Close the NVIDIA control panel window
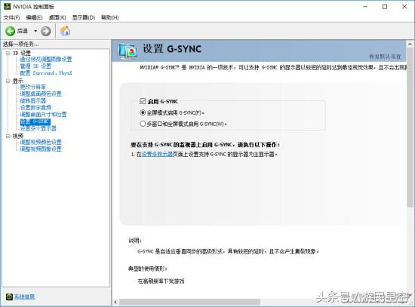This screenshot has width=415, height=307. pos(404,6)
